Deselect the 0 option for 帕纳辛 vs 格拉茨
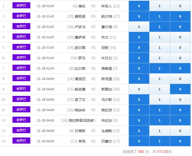 click(x=180, y=110)
